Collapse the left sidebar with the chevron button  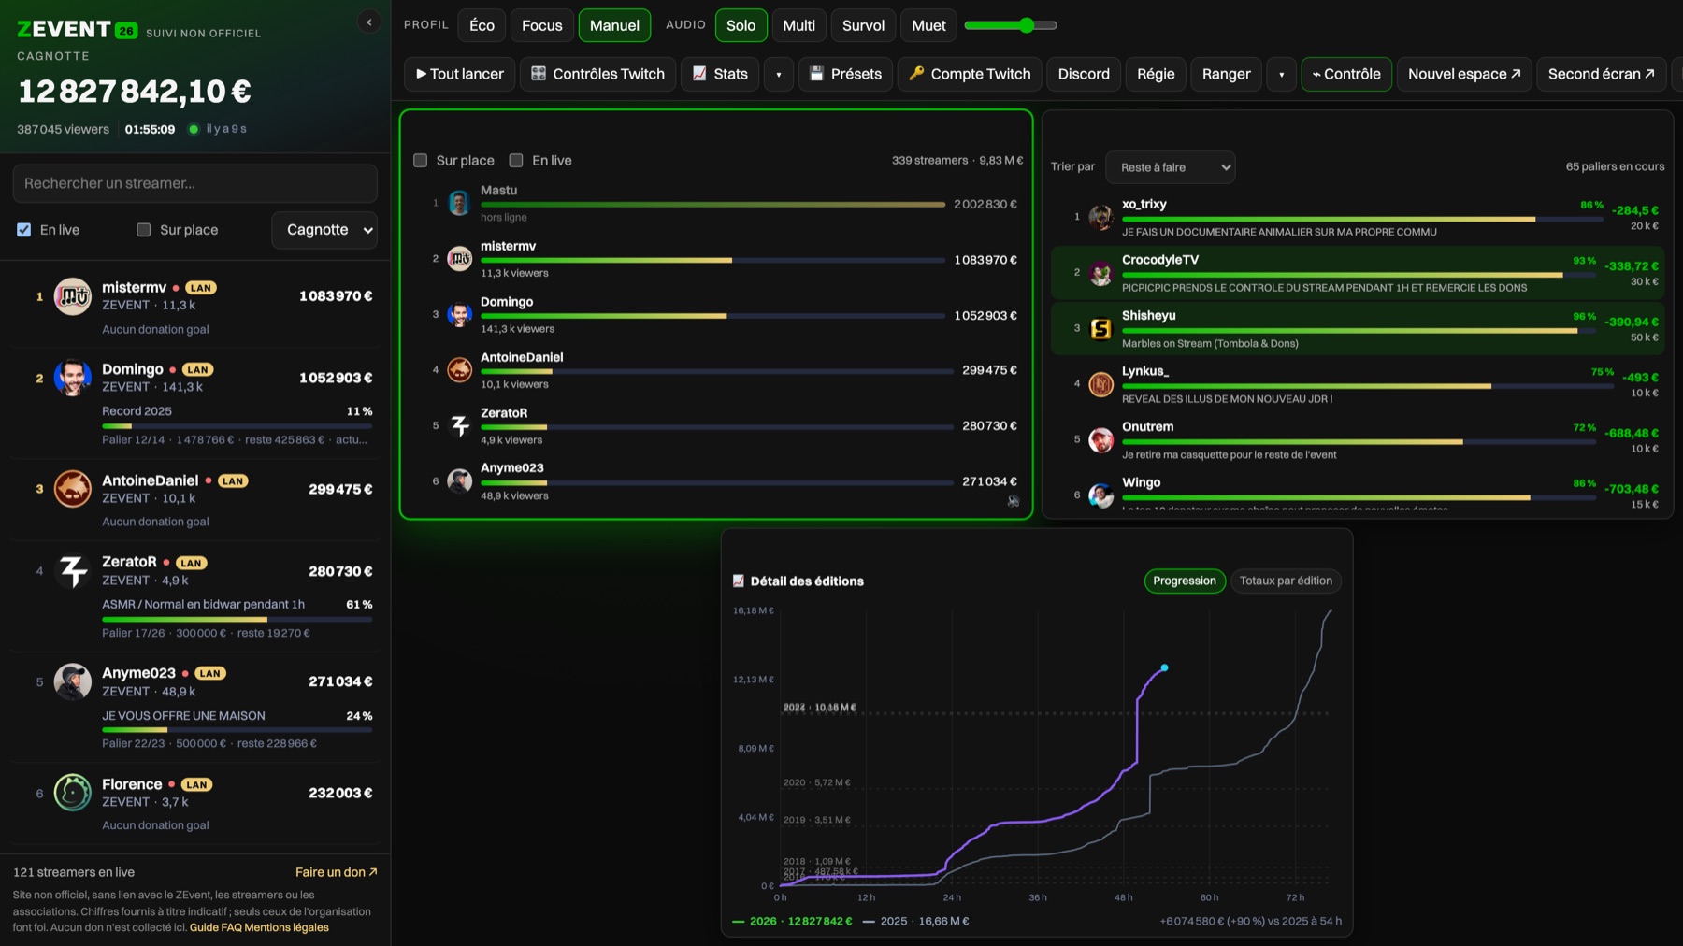pyautogui.click(x=369, y=22)
